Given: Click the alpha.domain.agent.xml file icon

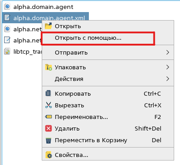Looking at the screenshot, I should point(7,18).
